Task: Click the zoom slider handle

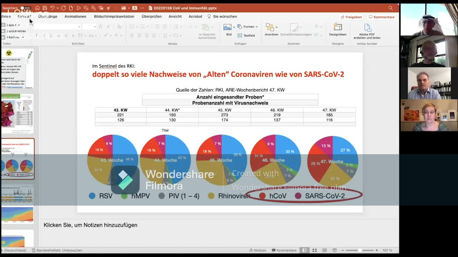Action: 360,250
